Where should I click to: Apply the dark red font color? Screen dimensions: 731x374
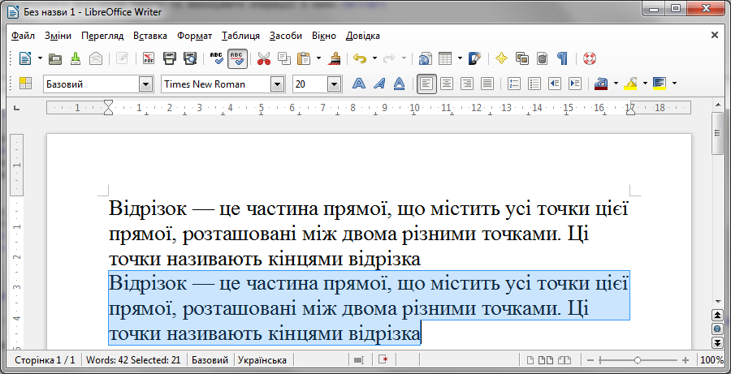pyautogui.click(x=601, y=84)
